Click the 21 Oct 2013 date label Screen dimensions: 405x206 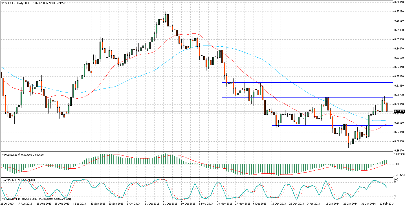click(x=170, y=203)
